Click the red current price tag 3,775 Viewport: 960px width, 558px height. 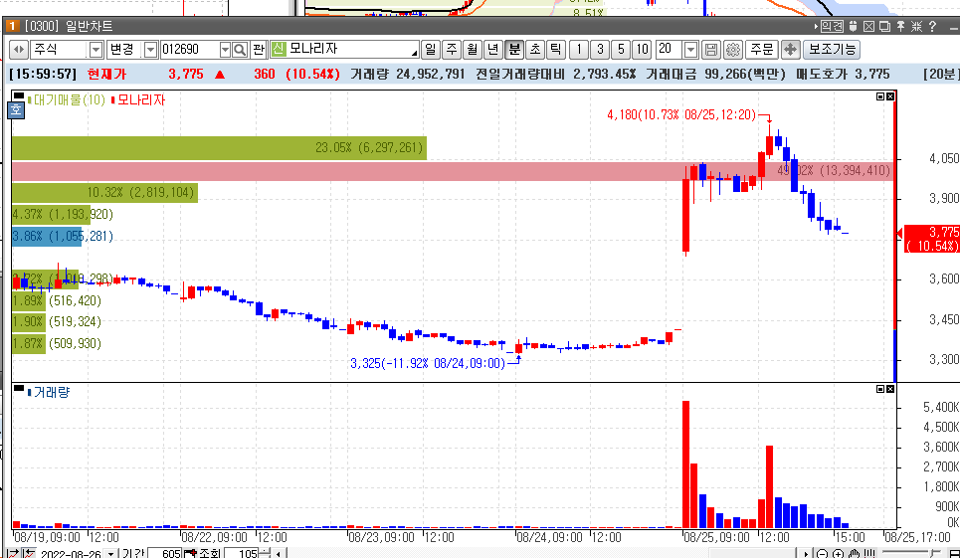pyautogui.click(x=932, y=239)
